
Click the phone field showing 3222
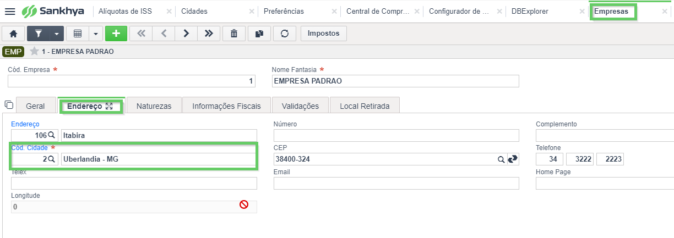[x=580, y=159]
